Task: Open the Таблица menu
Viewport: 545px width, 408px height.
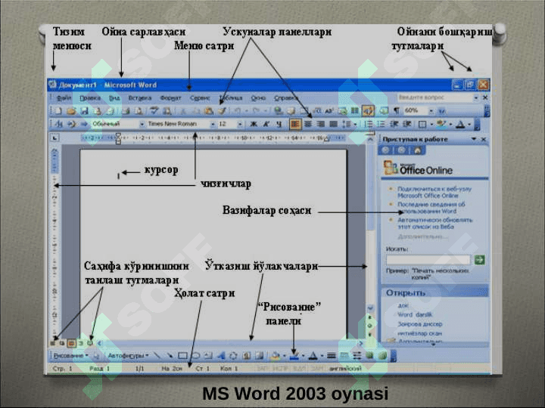Action: point(231,98)
